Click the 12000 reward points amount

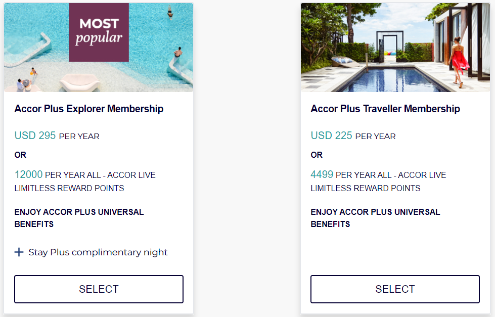point(28,174)
